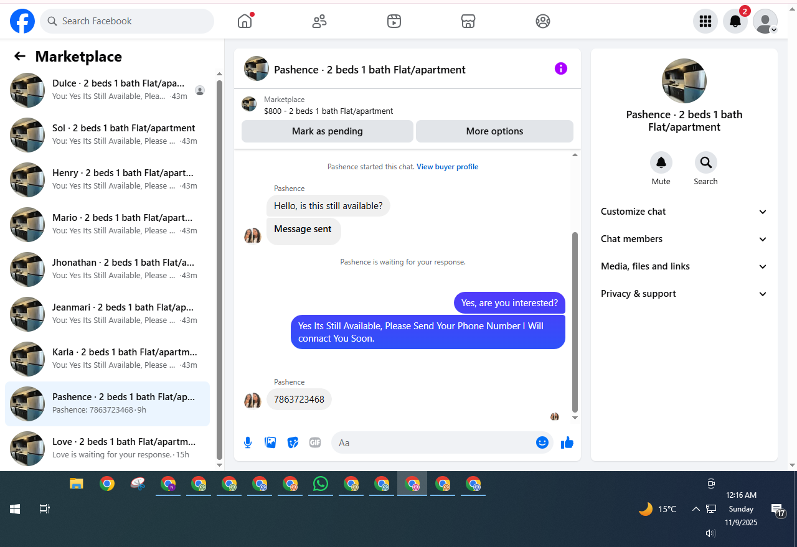797x547 pixels.
Task: Send a thumbs-up like
Action: (x=567, y=442)
